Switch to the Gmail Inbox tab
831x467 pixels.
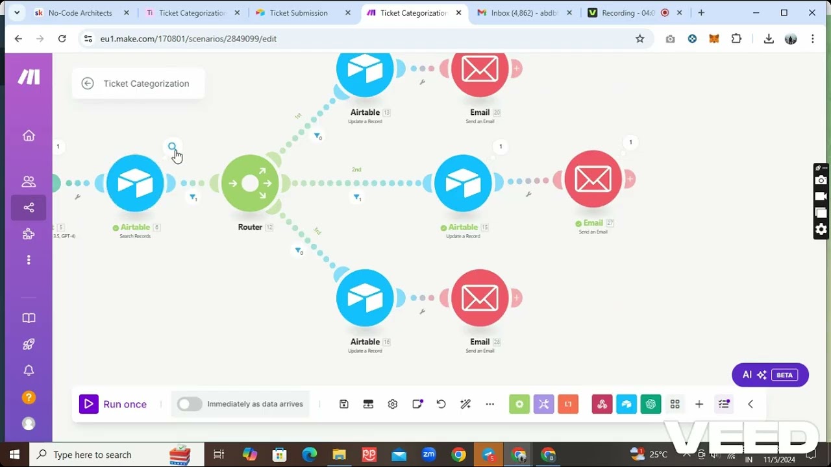[526, 12]
